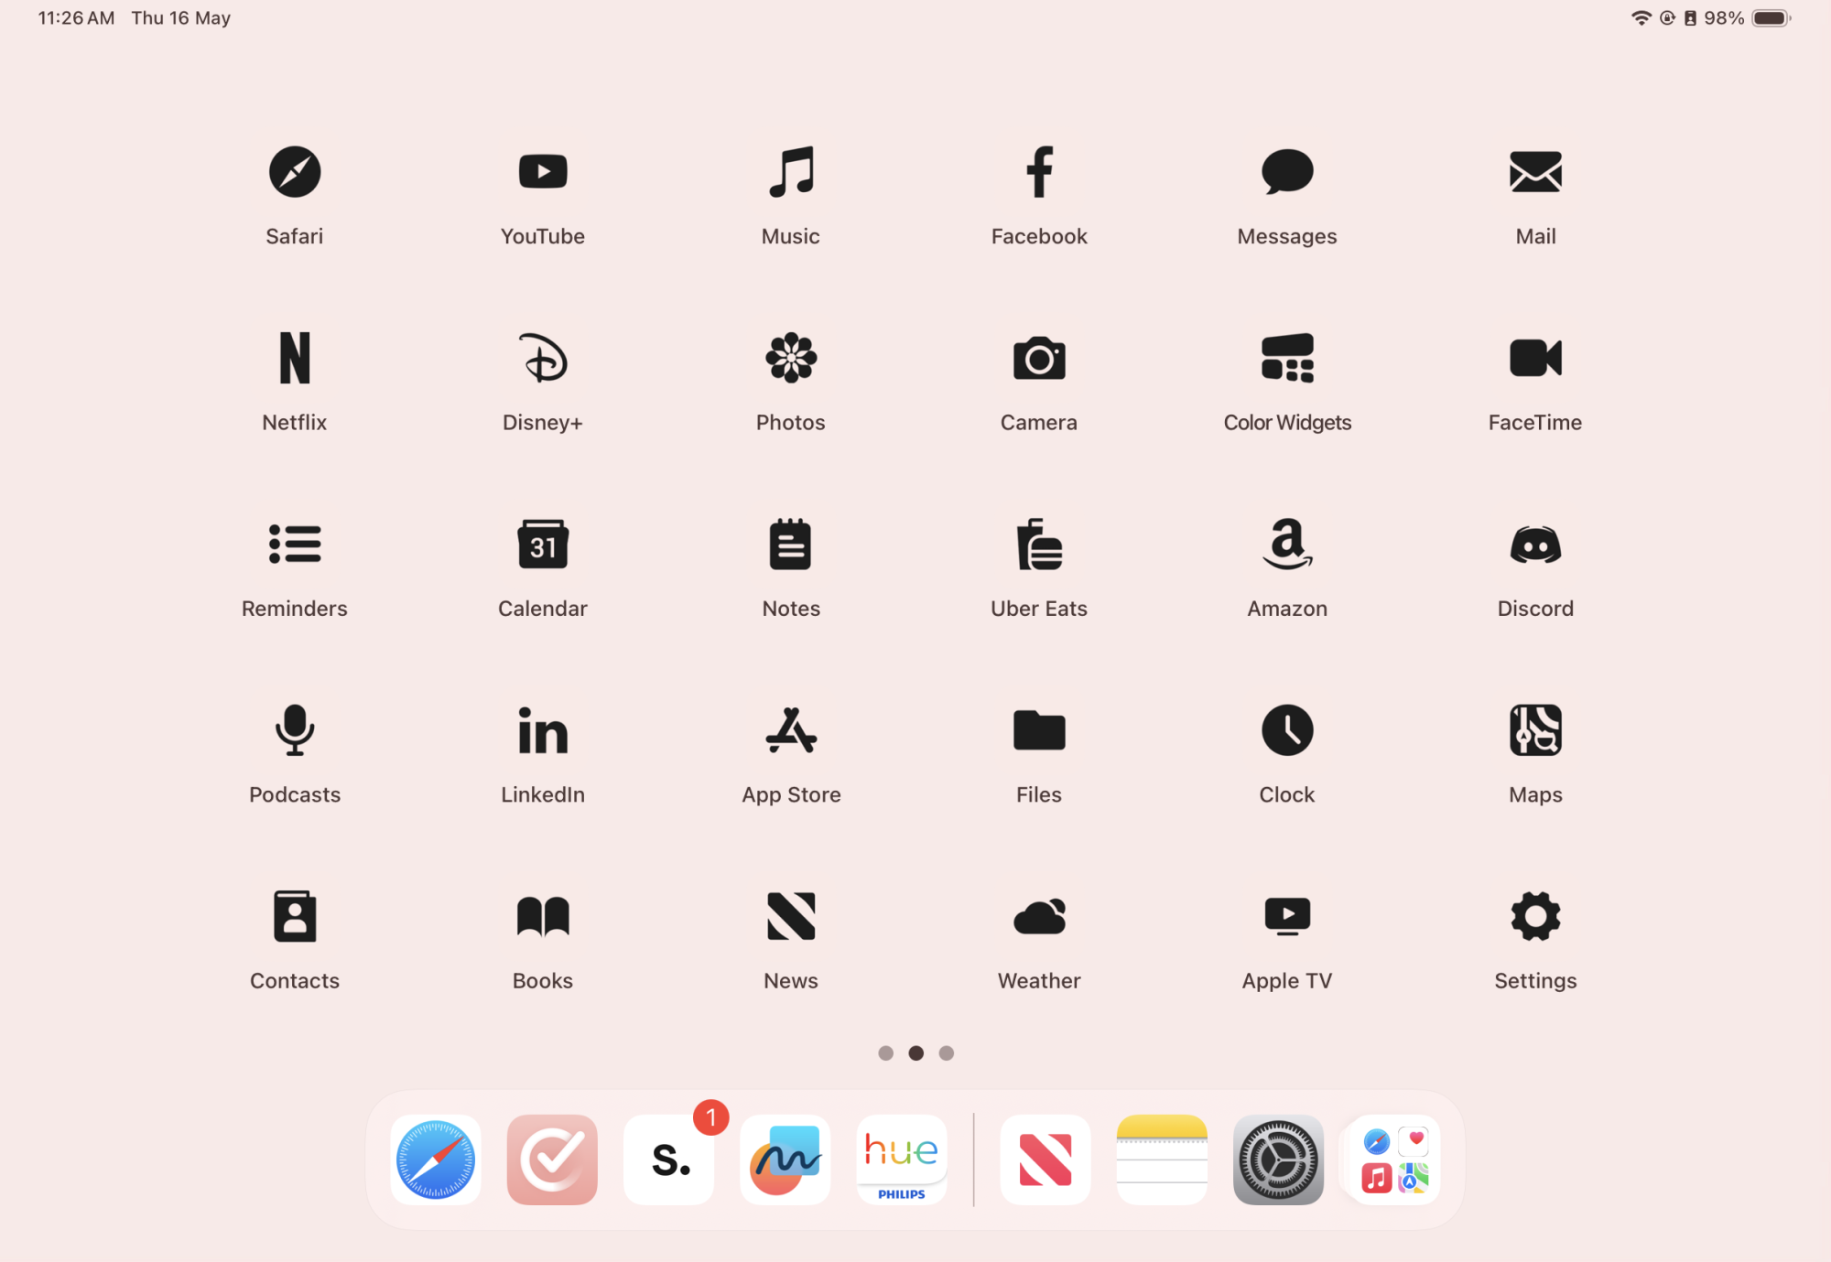Go to the first home screen page dot
This screenshot has height=1262, width=1831.
(885, 1053)
